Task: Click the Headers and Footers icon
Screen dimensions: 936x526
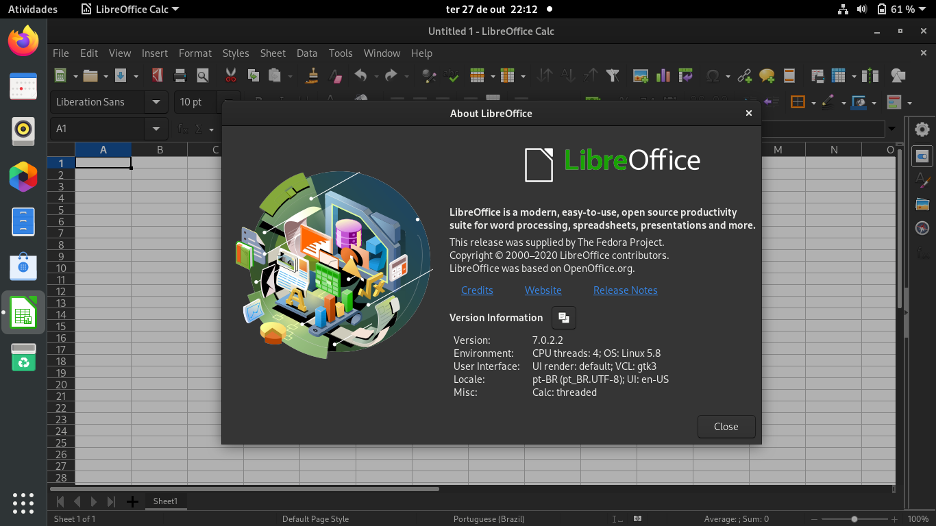Action: pyautogui.click(x=789, y=76)
